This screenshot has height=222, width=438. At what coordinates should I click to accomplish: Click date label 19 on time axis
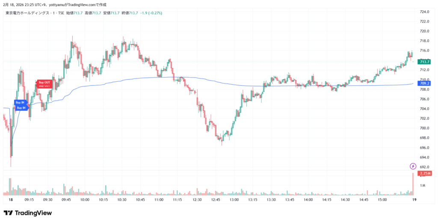point(414,199)
